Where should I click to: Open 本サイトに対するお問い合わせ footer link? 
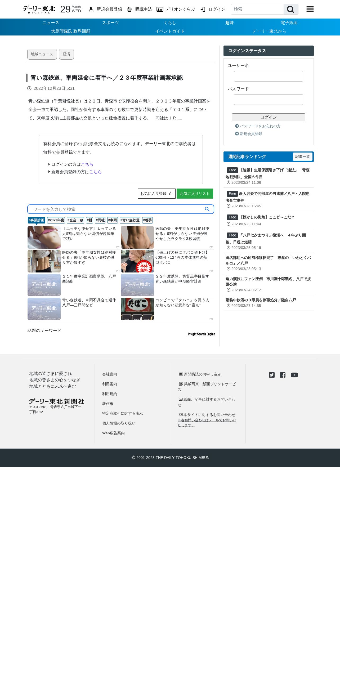point(207,415)
